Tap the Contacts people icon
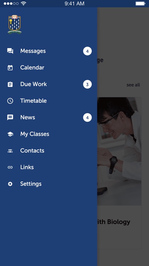The width and height of the screenshot is (149, 266). tap(10, 151)
